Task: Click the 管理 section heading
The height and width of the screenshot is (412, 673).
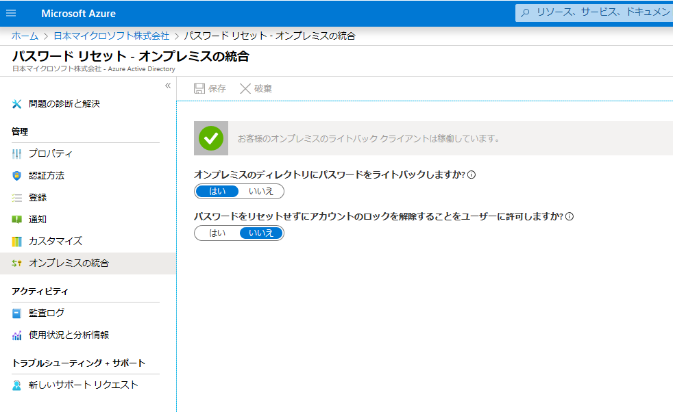Action: tap(20, 131)
